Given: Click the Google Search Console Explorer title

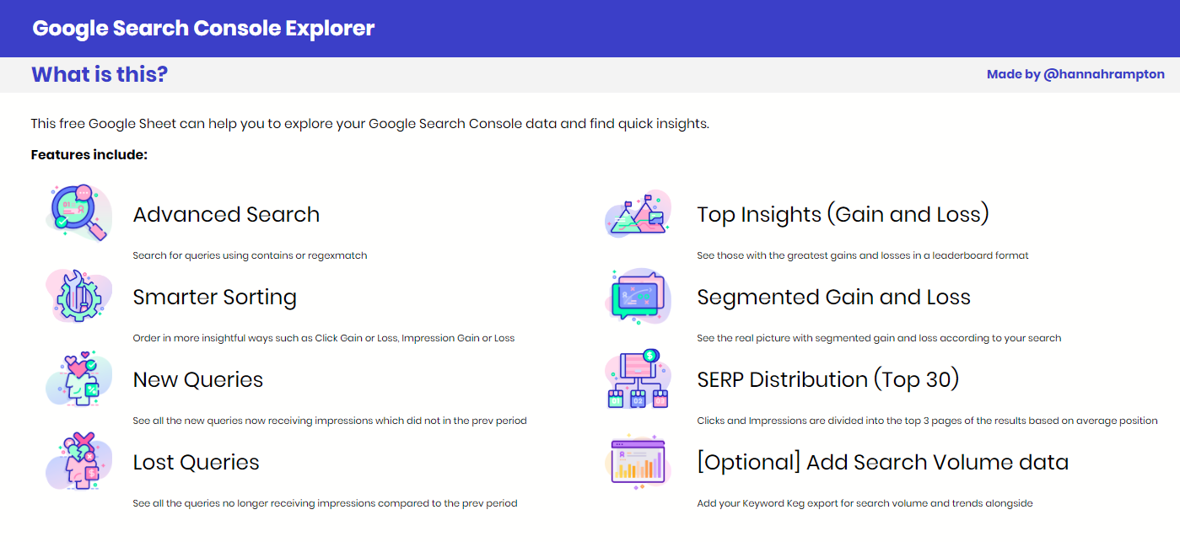Looking at the screenshot, I should pyautogui.click(x=203, y=28).
